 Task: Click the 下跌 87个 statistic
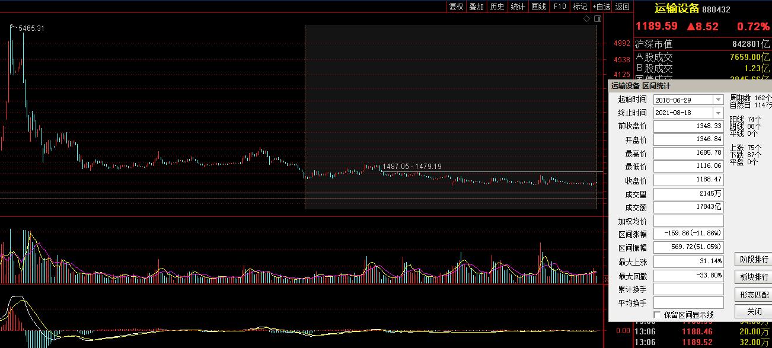[x=746, y=155]
